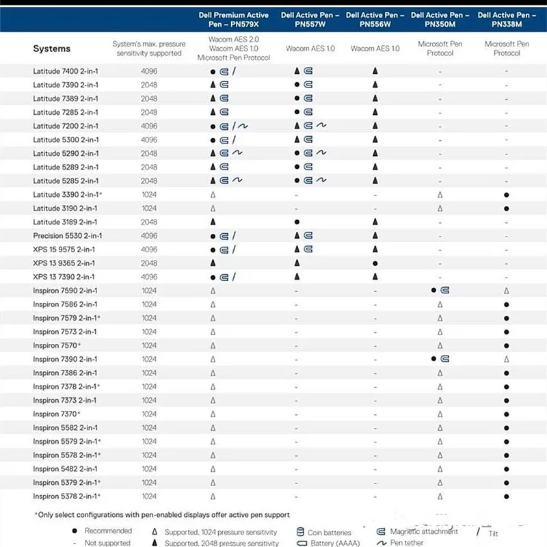
Task: Click recommended dot in Latitude 3189 PN557W cell
Action: coord(297,222)
